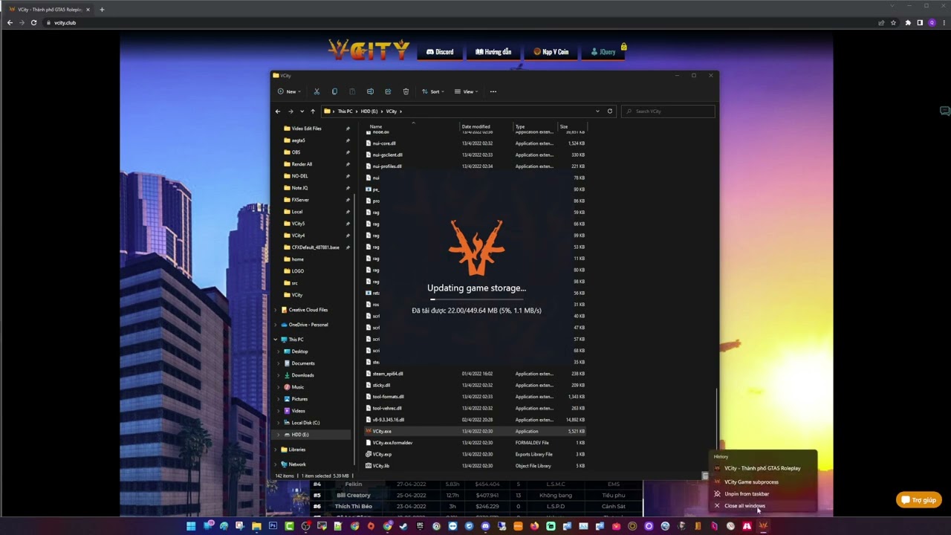Click the Search VCity input field
The image size is (951, 535).
(668, 111)
